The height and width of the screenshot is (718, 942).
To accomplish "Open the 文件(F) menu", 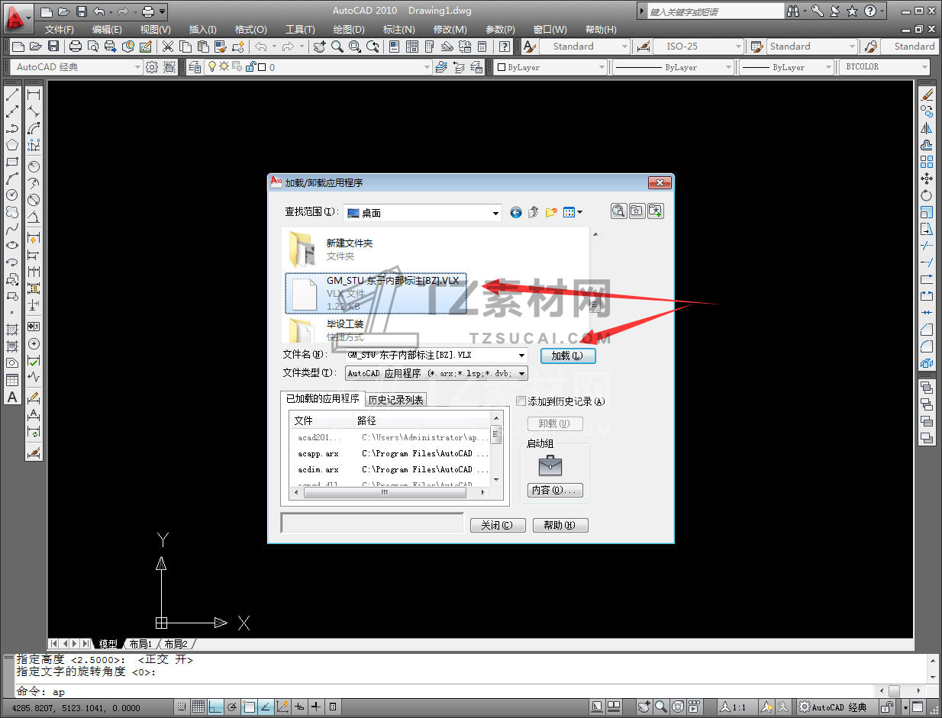I will click(60, 29).
